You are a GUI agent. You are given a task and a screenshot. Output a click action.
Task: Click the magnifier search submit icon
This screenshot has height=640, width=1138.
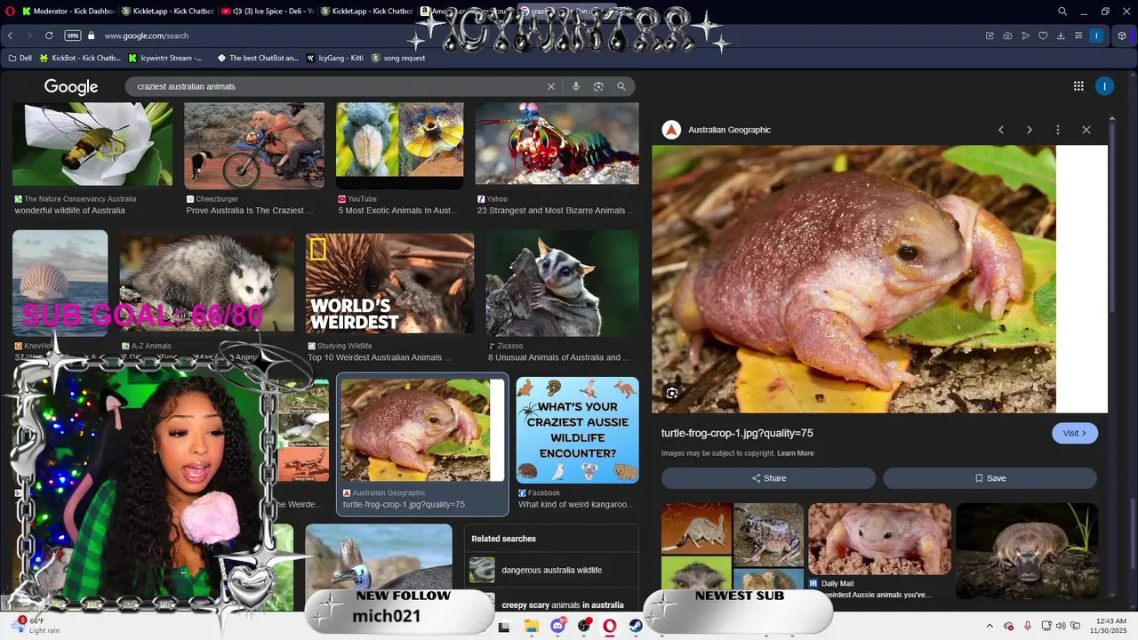click(621, 86)
